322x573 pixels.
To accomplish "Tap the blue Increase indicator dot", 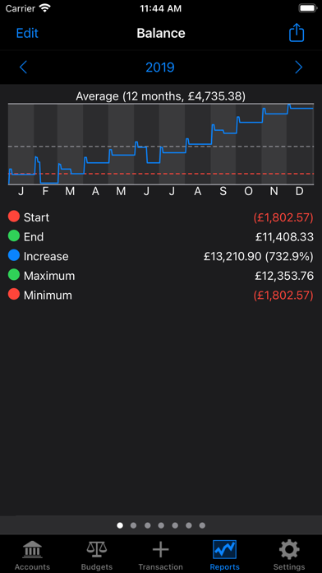I will (x=14, y=255).
